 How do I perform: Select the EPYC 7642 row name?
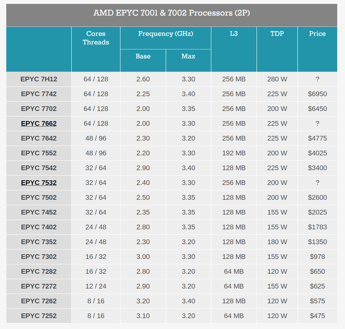tap(39, 138)
